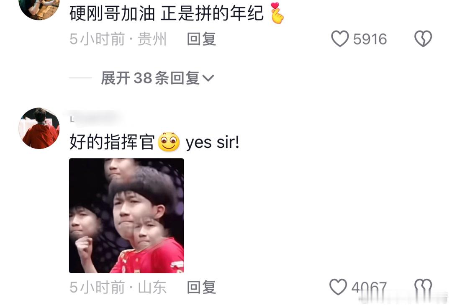Viewport: 452px width, 308px height.
Task: Tap the smiley emoji in the comment
Action: [169, 142]
